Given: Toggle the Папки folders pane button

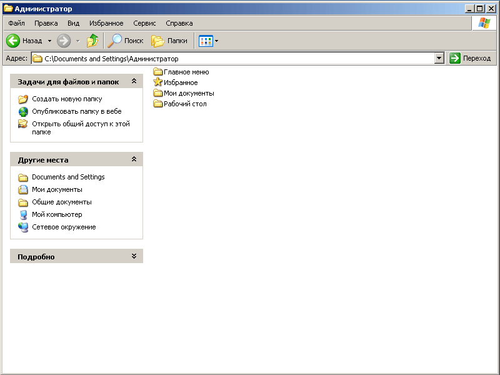Looking at the screenshot, I should (159, 41).
